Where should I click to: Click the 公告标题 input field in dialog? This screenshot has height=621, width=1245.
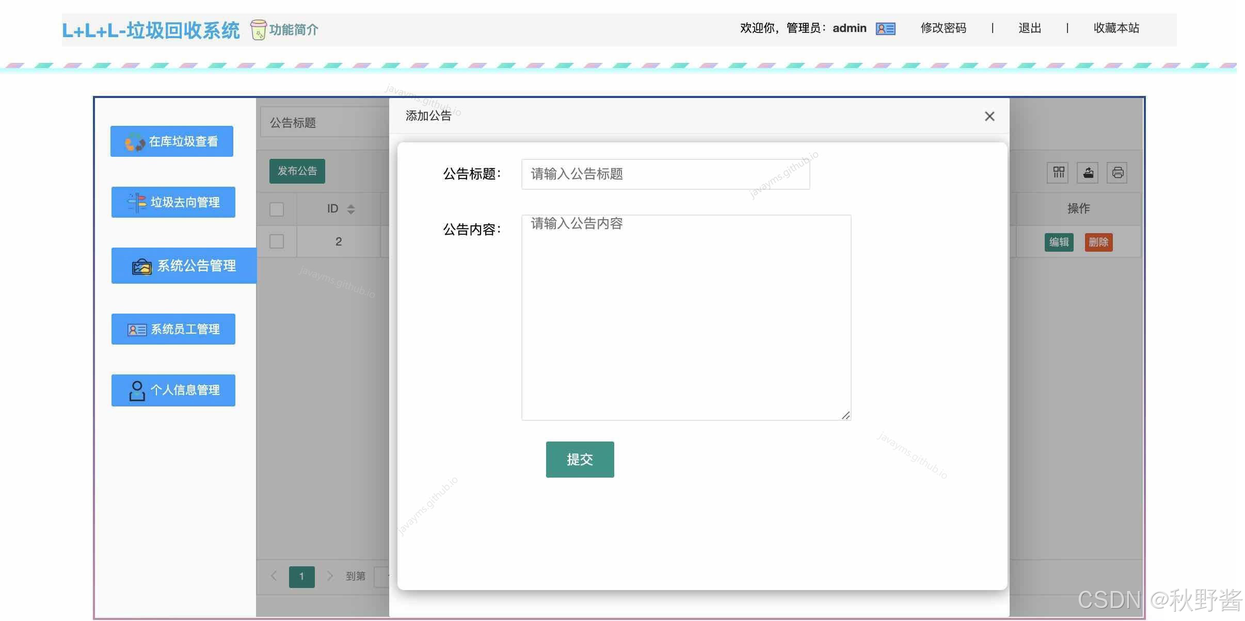click(x=665, y=174)
